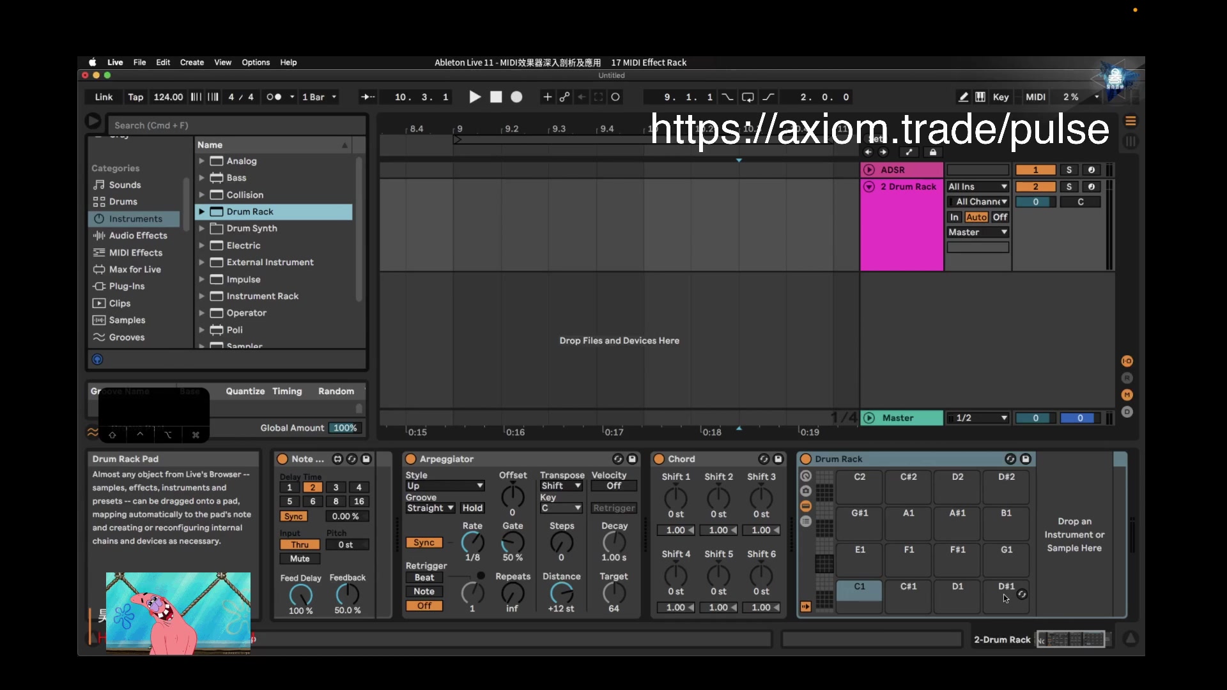Click the browser search field
The height and width of the screenshot is (690, 1227).
coord(236,125)
